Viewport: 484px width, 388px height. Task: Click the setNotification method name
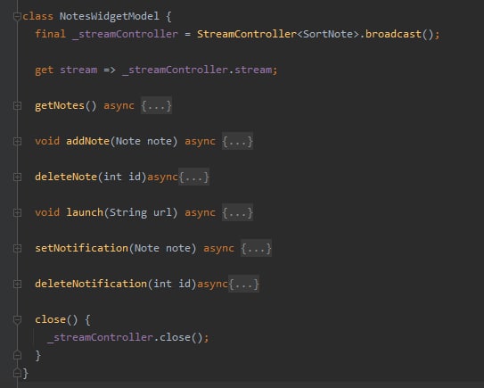(81, 248)
